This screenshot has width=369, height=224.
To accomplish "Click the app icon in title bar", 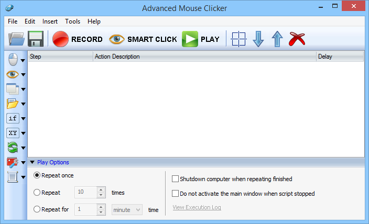I will click(9, 8).
